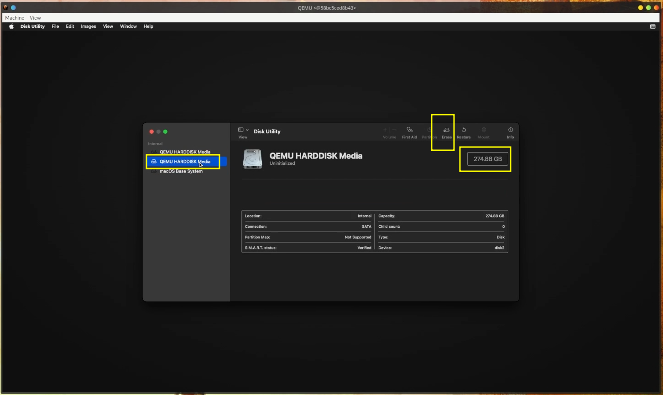The image size is (663, 395).
Task: Click the Internal value in the info table
Action: point(365,216)
